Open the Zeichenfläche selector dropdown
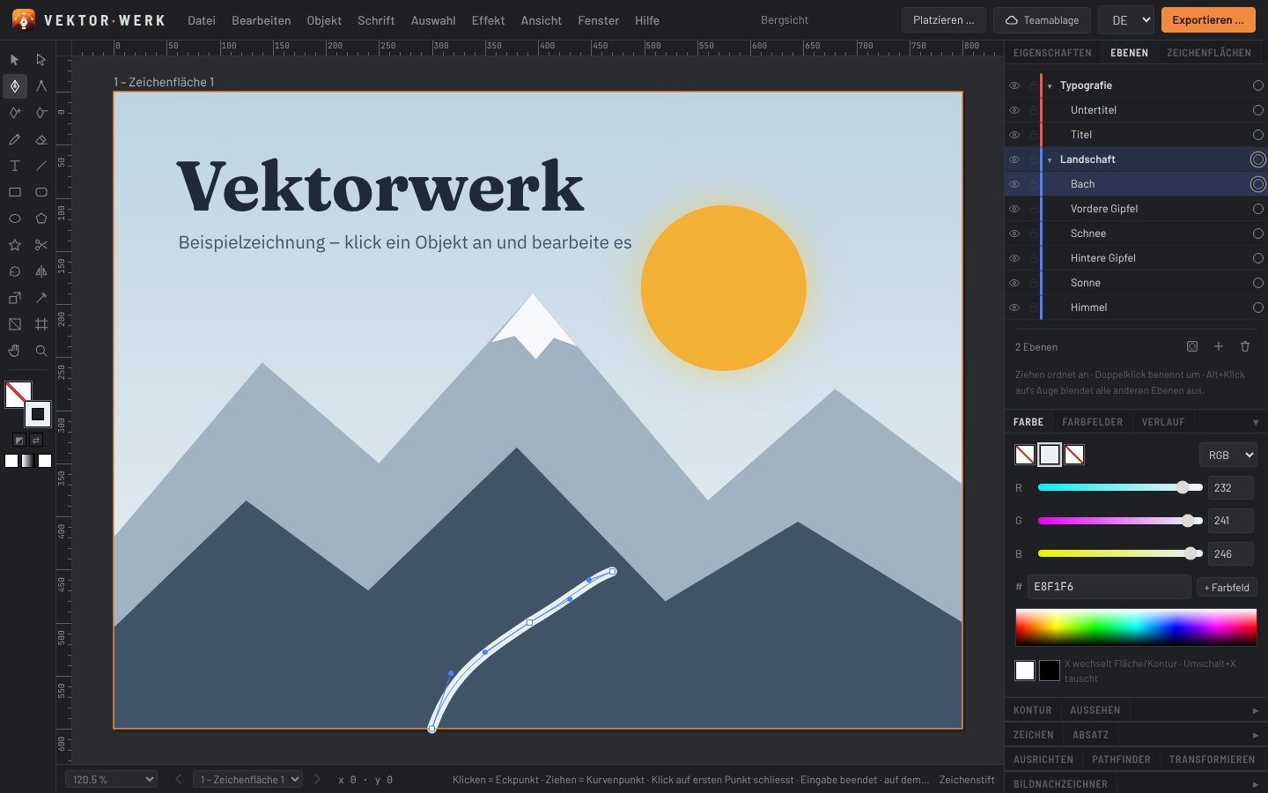 (x=247, y=780)
